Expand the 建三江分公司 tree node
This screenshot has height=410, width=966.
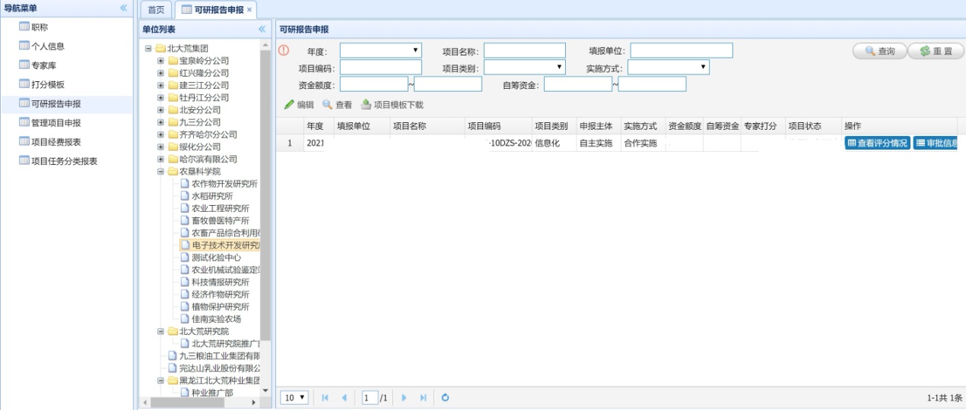tap(160, 85)
